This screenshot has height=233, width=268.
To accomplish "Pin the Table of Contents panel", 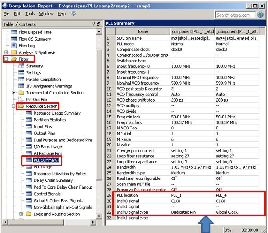I will pyautogui.click(x=93, y=24).
